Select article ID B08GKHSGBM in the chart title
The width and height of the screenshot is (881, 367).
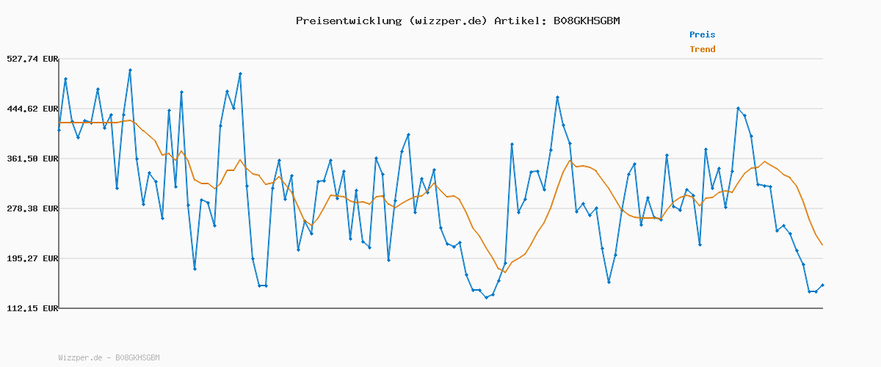(x=584, y=21)
